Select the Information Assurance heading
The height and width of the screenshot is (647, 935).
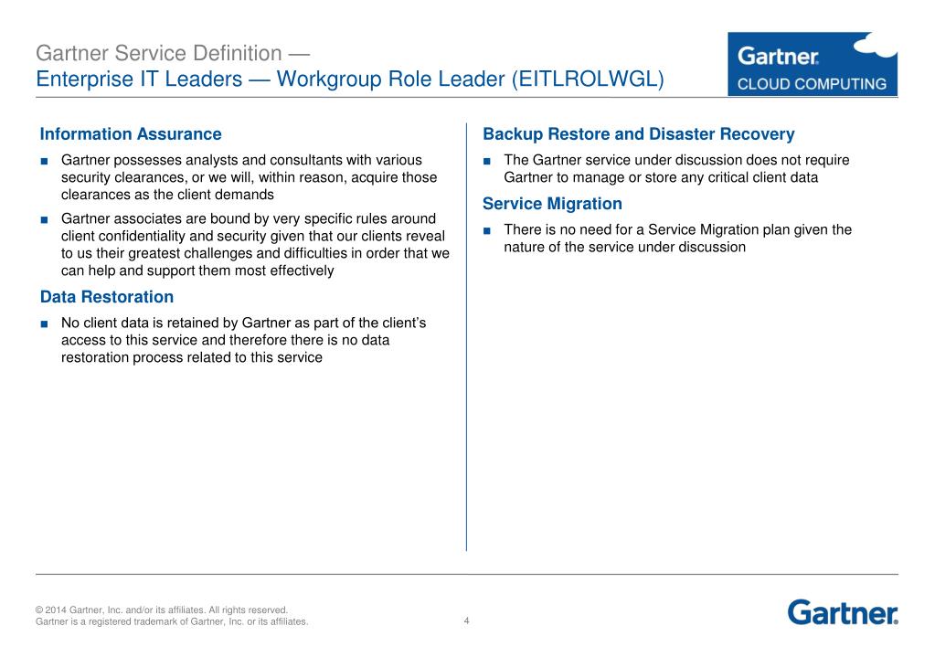tap(131, 134)
